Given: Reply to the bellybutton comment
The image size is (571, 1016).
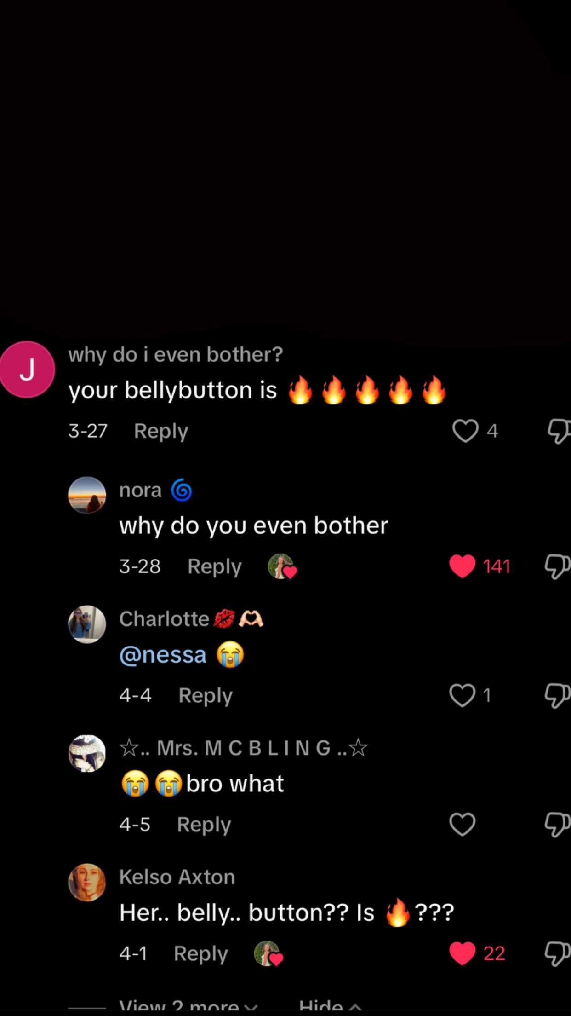Looking at the screenshot, I should (x=161, y=431).
